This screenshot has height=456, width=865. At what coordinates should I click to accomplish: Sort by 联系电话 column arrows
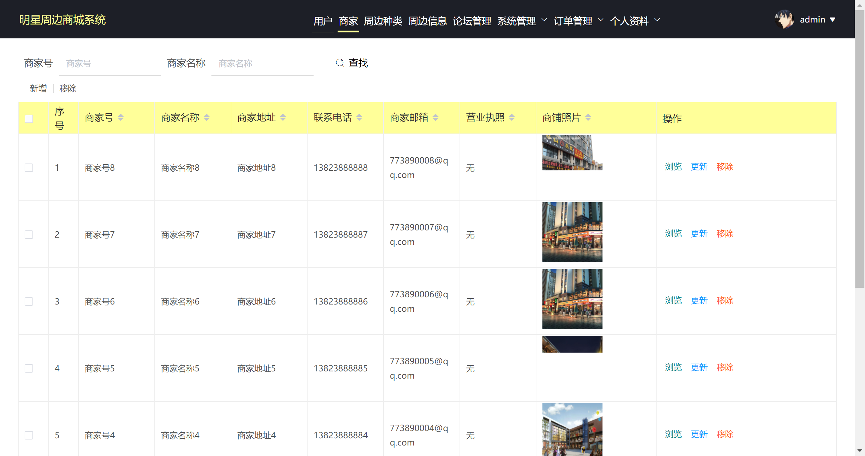coord(359,117)
